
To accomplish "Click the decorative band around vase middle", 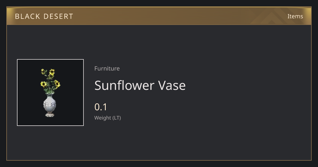I will click(50, 104).
